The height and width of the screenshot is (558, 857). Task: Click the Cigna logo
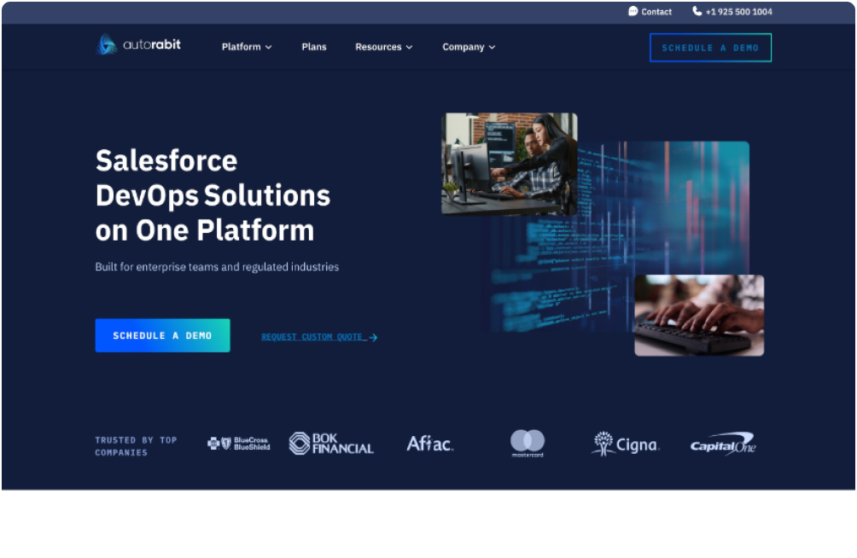(x=626, y=443)
